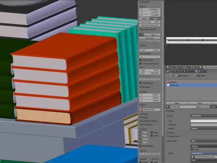The width and height of the screenshot is (217, 163).
Task: Click the object icon beside BOOK SET-08 name
Action: pos(141,110)
